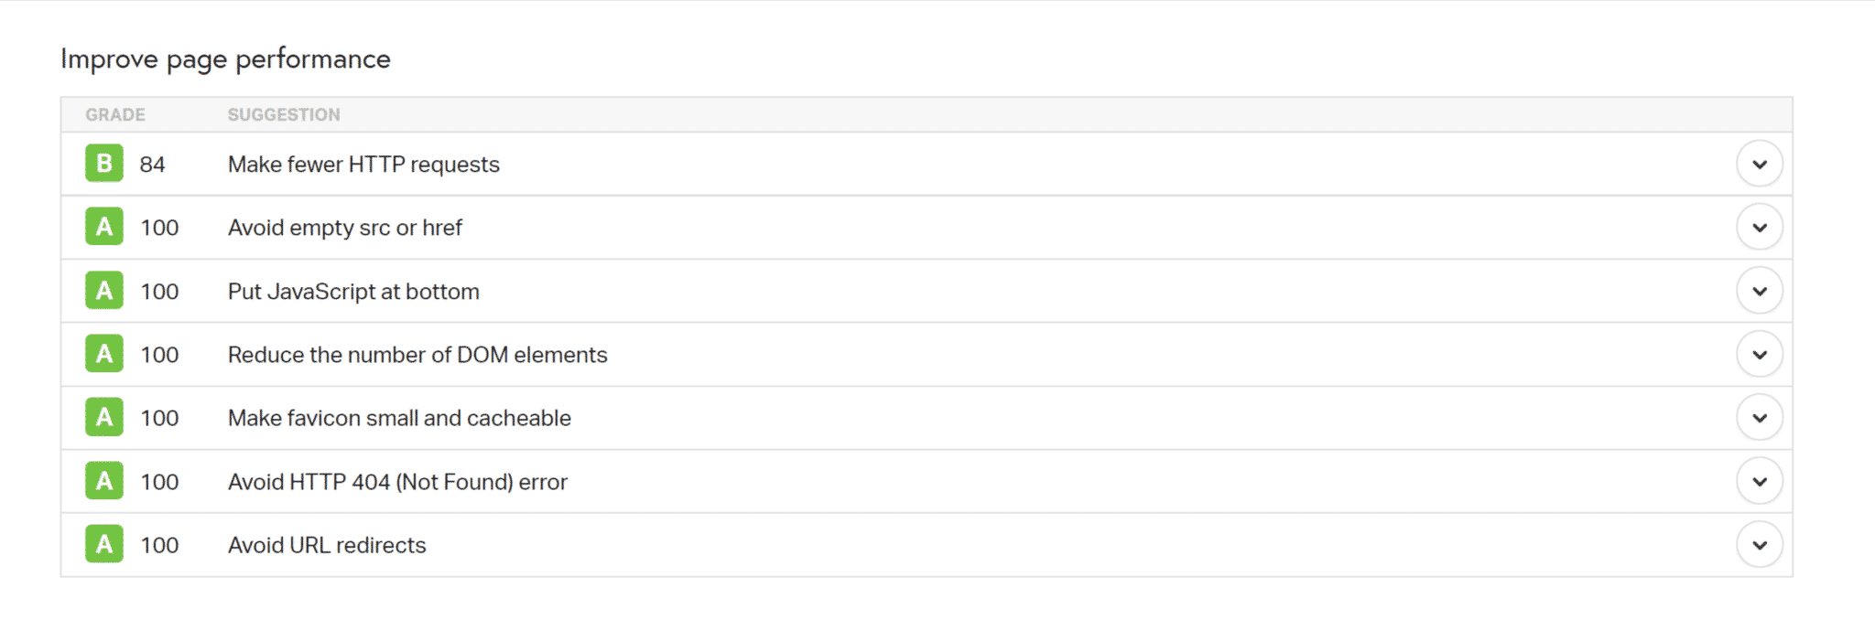The height and width of the screenshot is (630, 1875).
Task: Click the A grade icon for favicon suggestion
Action: pos(103,417)
